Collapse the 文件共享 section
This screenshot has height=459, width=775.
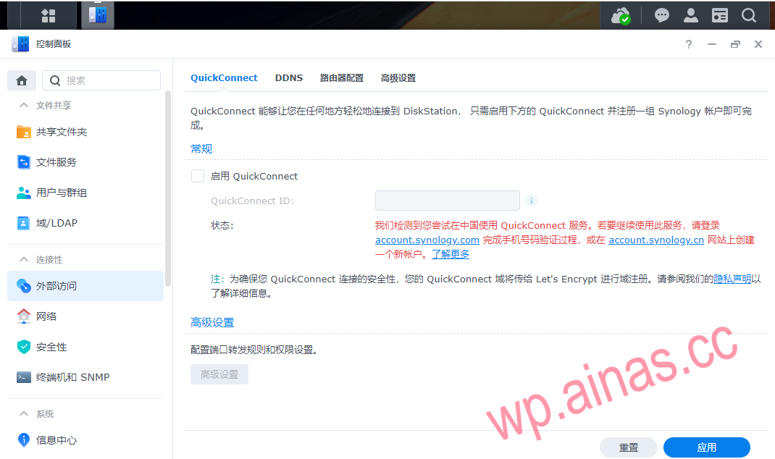pos(23,105)
